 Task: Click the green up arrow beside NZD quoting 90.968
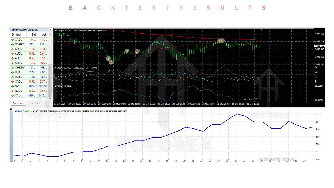pos(12,86)
